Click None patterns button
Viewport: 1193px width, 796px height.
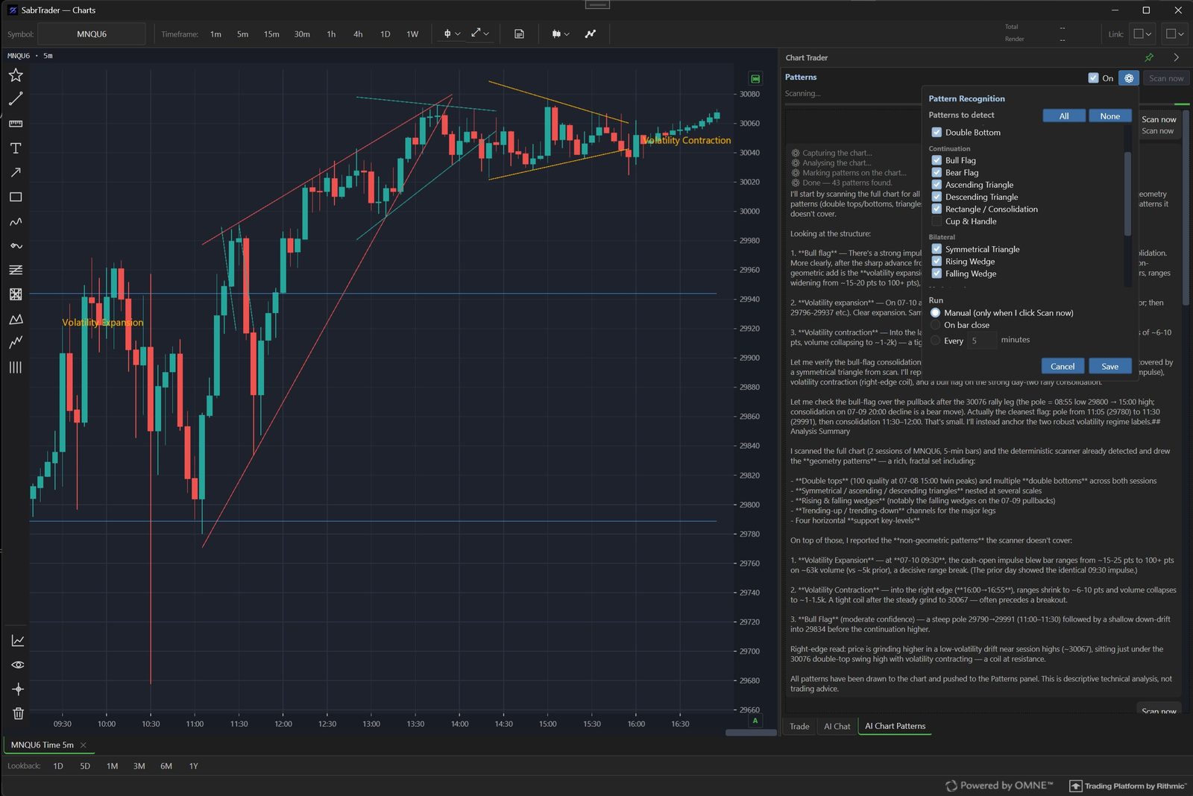(x=1109, y=116)
